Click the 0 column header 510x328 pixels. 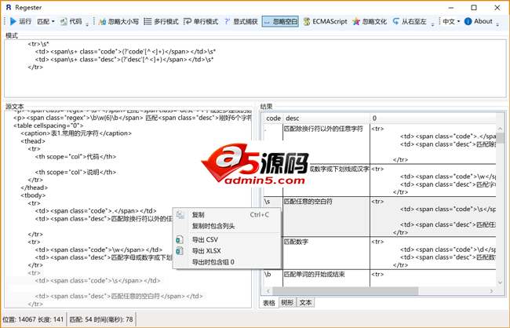click(433, 118)
